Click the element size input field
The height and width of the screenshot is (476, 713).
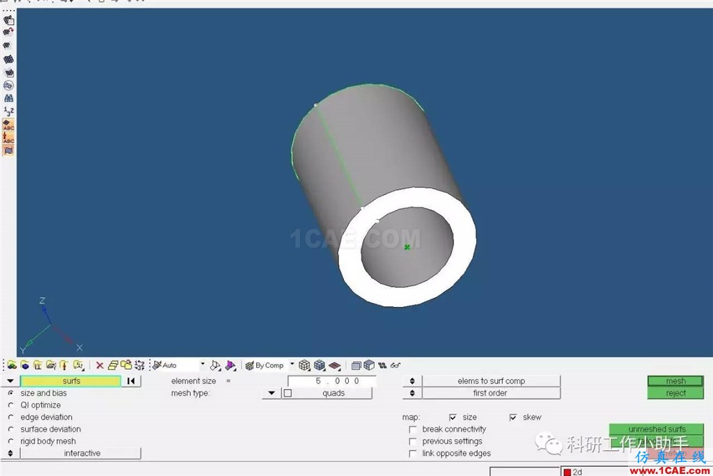(x=332, y=381)
